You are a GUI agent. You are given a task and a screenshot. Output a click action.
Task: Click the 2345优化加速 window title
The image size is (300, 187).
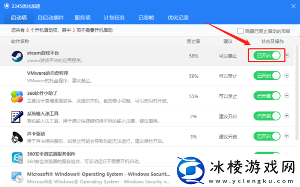(x=26, y=6)
